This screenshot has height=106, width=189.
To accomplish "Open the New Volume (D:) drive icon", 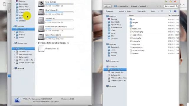I will [41, 12].
